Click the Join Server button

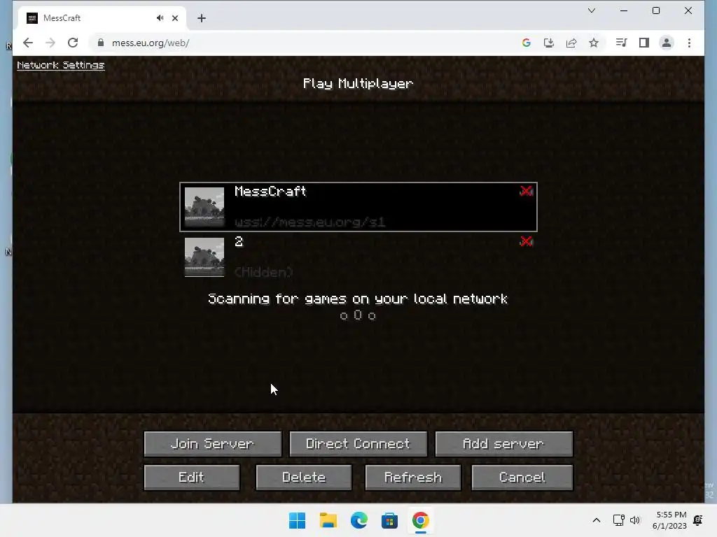click(x=213, y=444)
